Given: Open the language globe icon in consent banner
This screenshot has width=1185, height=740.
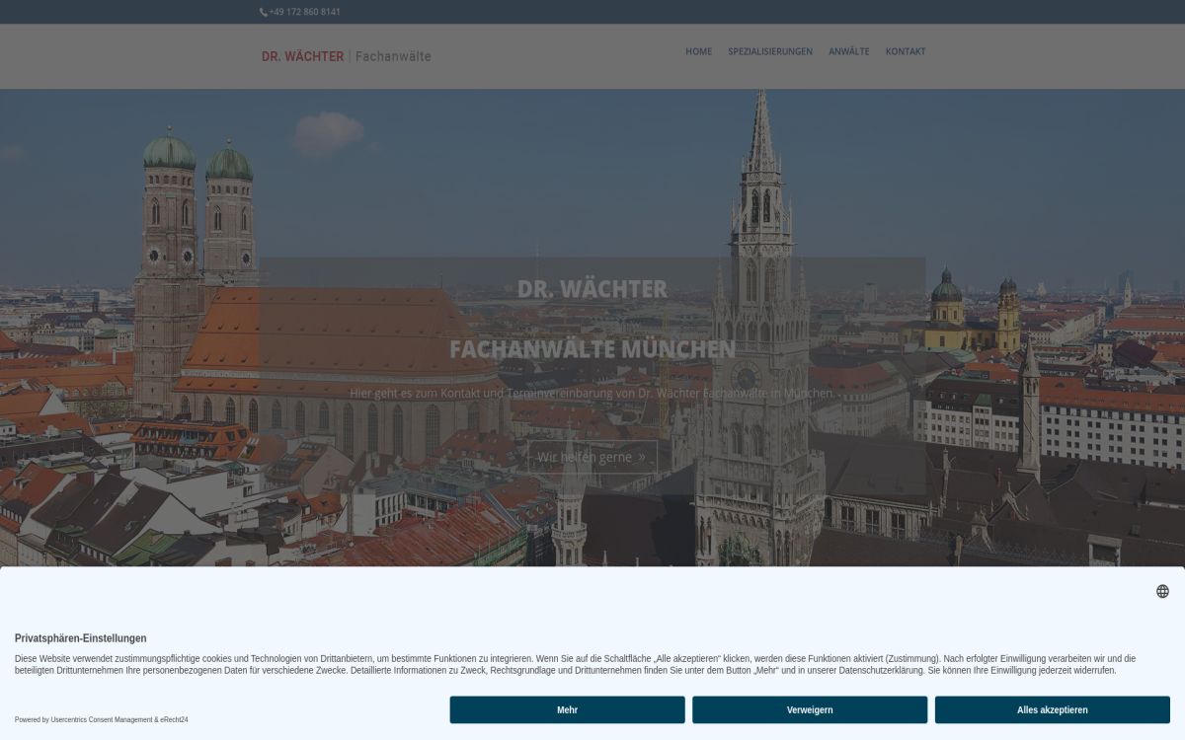Looking at the screenshot, I should coord(1162,591).
